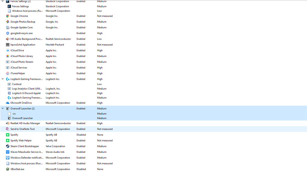The image size is (307, 172).
Task: Click Microsoft OneDrive's High startup impact
Action: coord(100,103)
